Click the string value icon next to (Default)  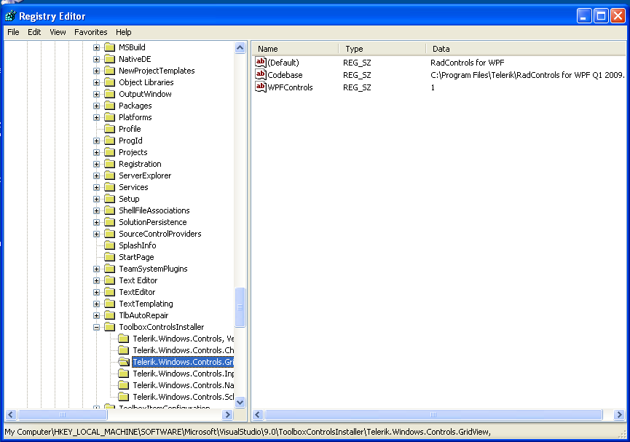pyautogui.click(x=261, y=63)
